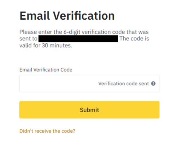
Task: Click the "Verification code sent" status text
Action: tap(123, 83)
